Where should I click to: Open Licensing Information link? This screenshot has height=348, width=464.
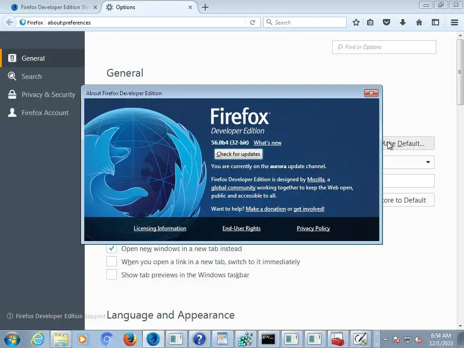tap(160, 228)
